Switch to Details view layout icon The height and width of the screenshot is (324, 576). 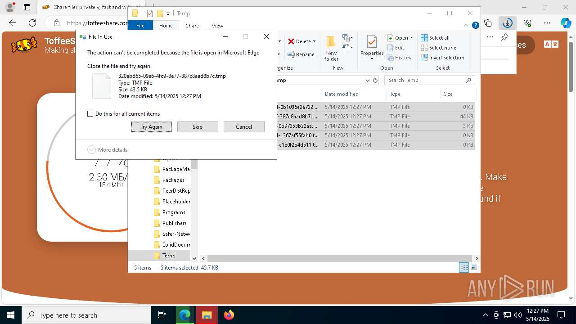[464, 268]
